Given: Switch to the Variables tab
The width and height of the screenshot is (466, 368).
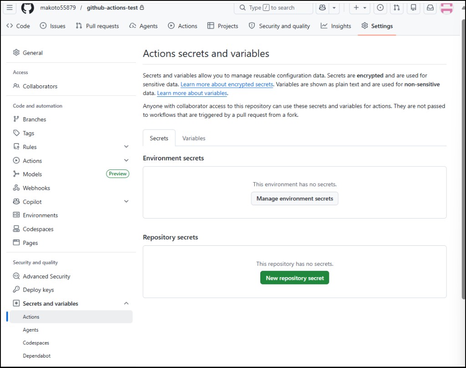Looking at the screenshot, I should [194, 138].
